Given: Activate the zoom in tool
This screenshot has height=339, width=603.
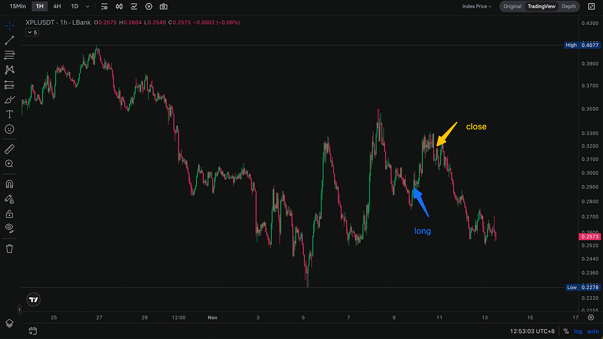Looking at the screenshot, I should pos(9,164).
